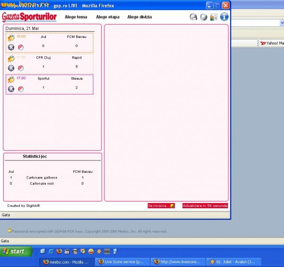
Task: Select the CFR Cluj team name
Action: [43, 58]
